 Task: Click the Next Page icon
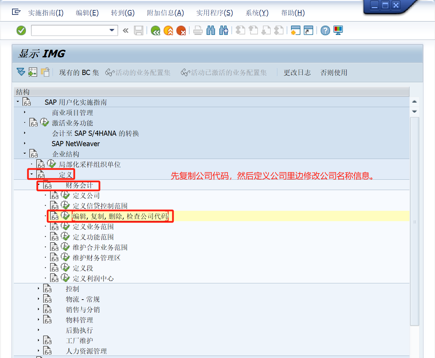[x=266, y=30]
